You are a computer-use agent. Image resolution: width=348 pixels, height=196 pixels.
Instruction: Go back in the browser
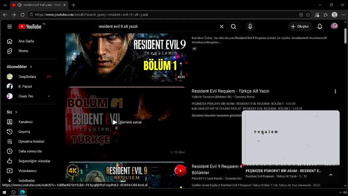[x=5, y=15]
